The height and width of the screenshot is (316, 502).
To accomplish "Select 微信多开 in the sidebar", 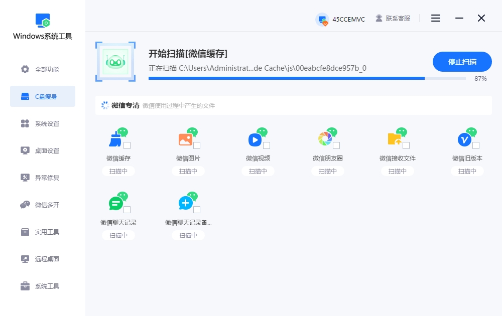I will tap(42, 205).
